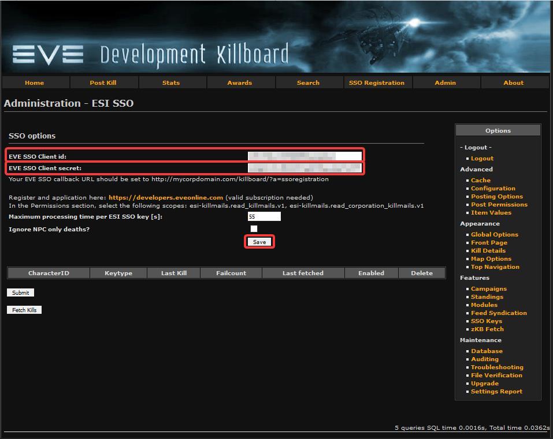This screenshot has width=553, height=439.
Task: Focus the EVE SSO Client id field
Action: point(305,156)
